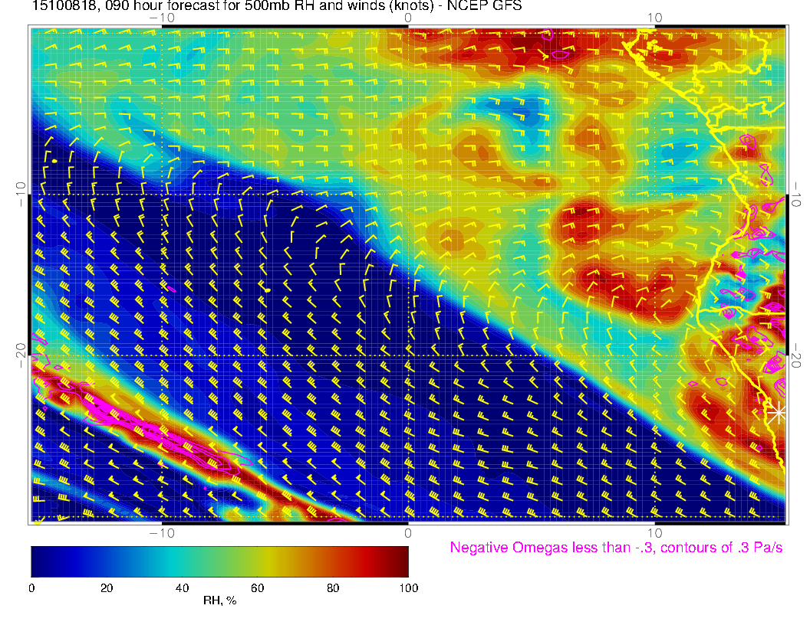Click the '-20' latitude label on the right axis
Image resolution: width=810 pixels, height=625 pixels.
(796, 355)
